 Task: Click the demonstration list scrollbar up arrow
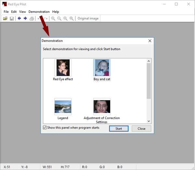[x=149, y=61]
